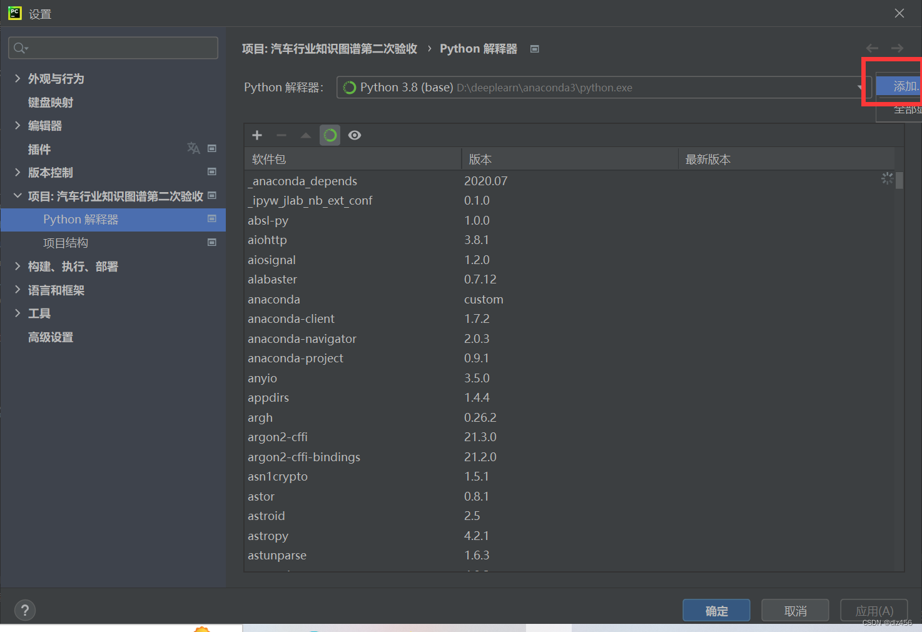Click the 最新版本 column header
Viewport: 922px width, 632px height.
(x=787, y=159)
